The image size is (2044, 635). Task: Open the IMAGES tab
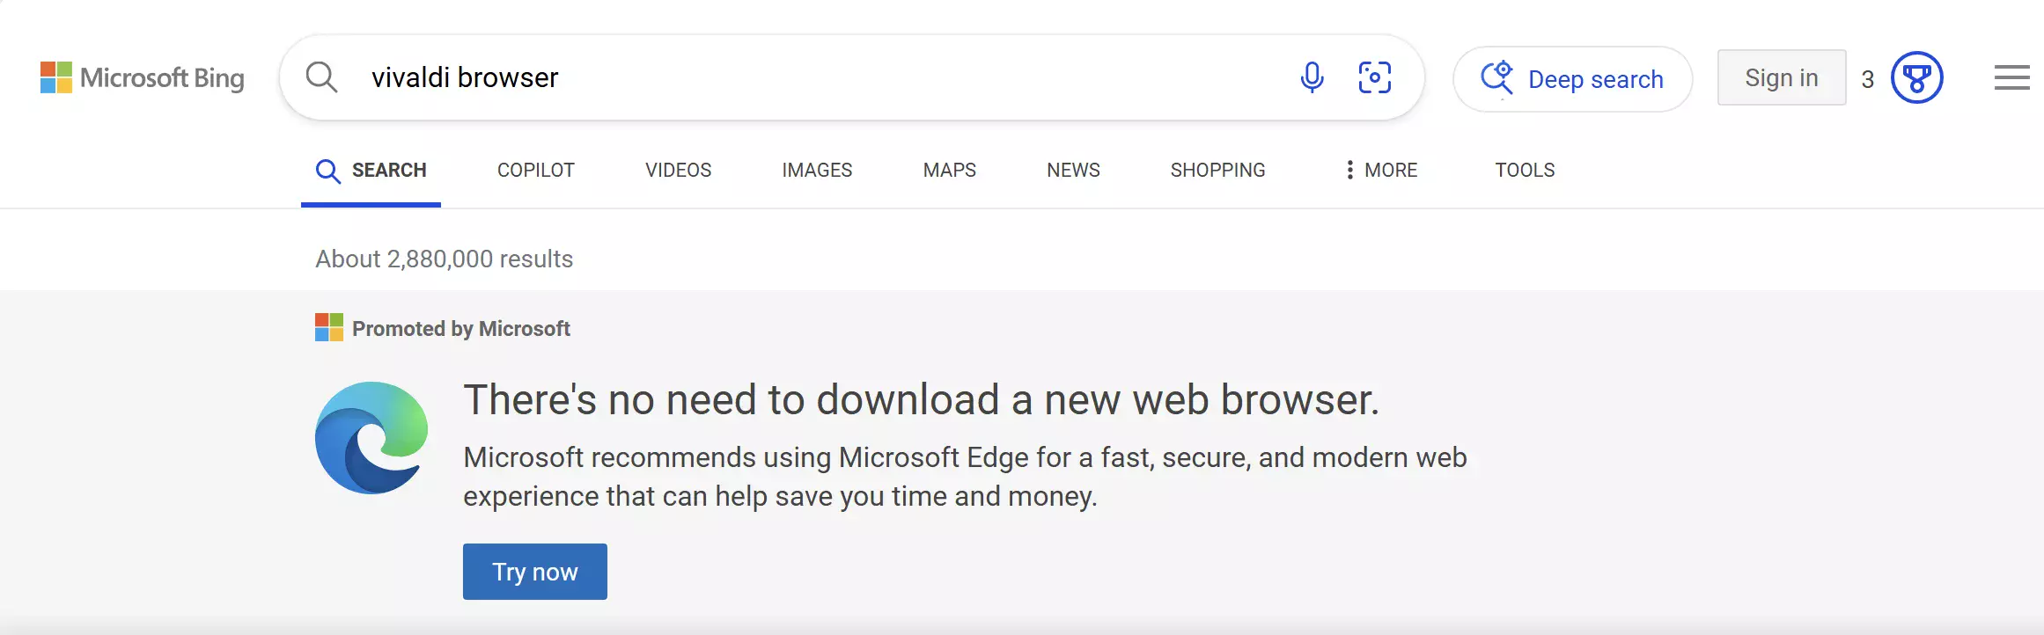(817, 170)
